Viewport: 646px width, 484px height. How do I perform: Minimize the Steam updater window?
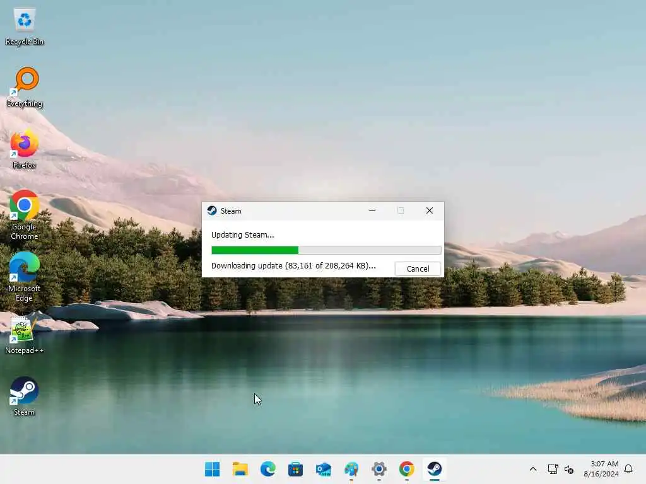tap(372, 210)
